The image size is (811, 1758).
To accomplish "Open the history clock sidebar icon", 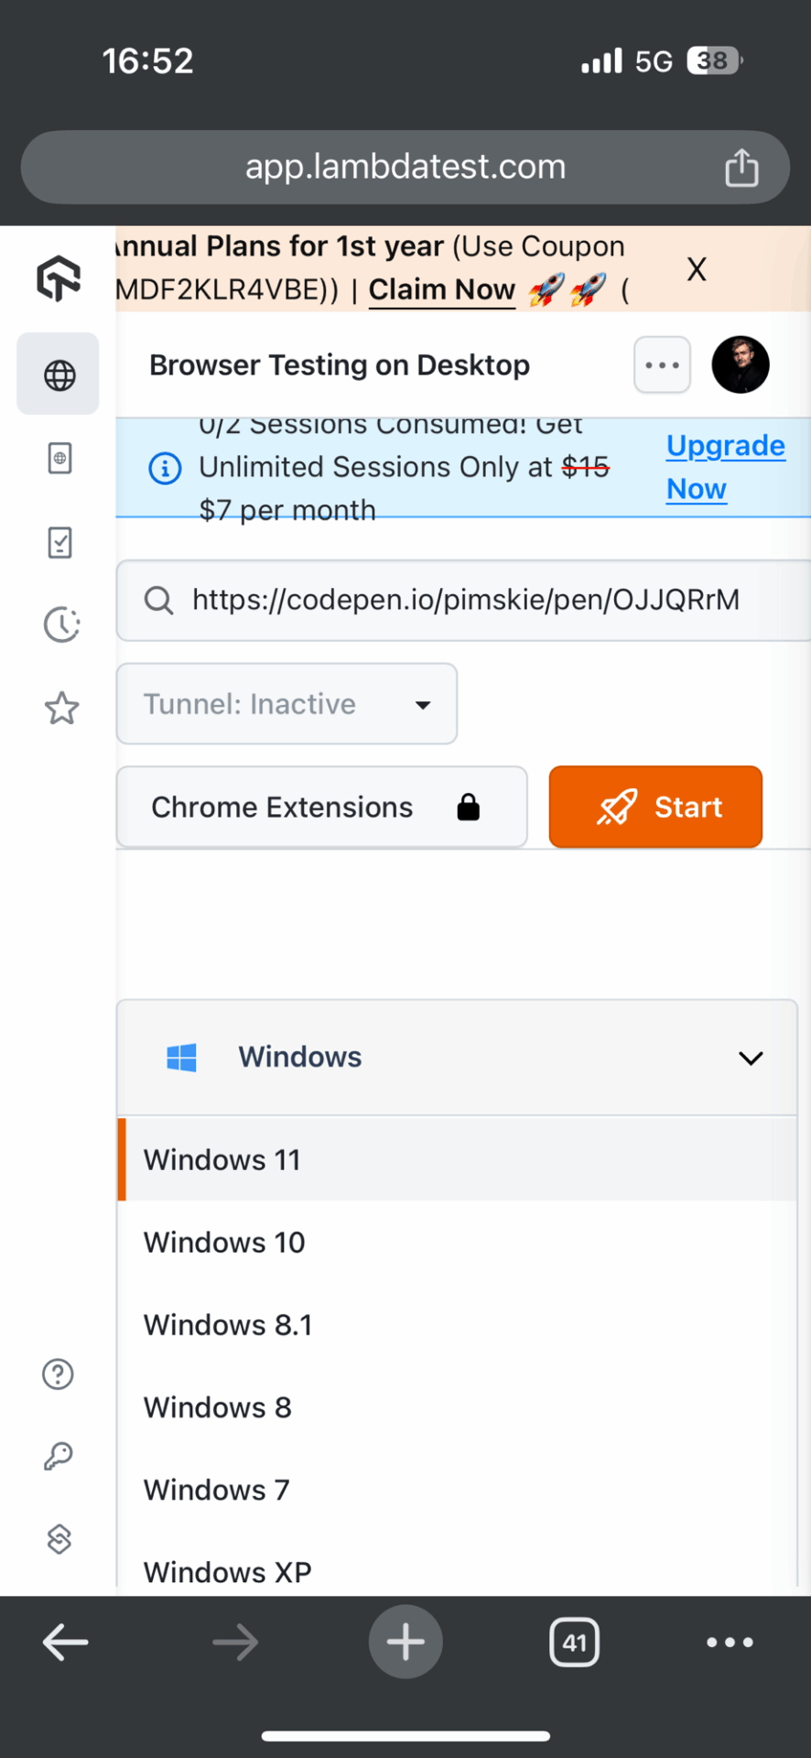I will [x=61, y=625].
